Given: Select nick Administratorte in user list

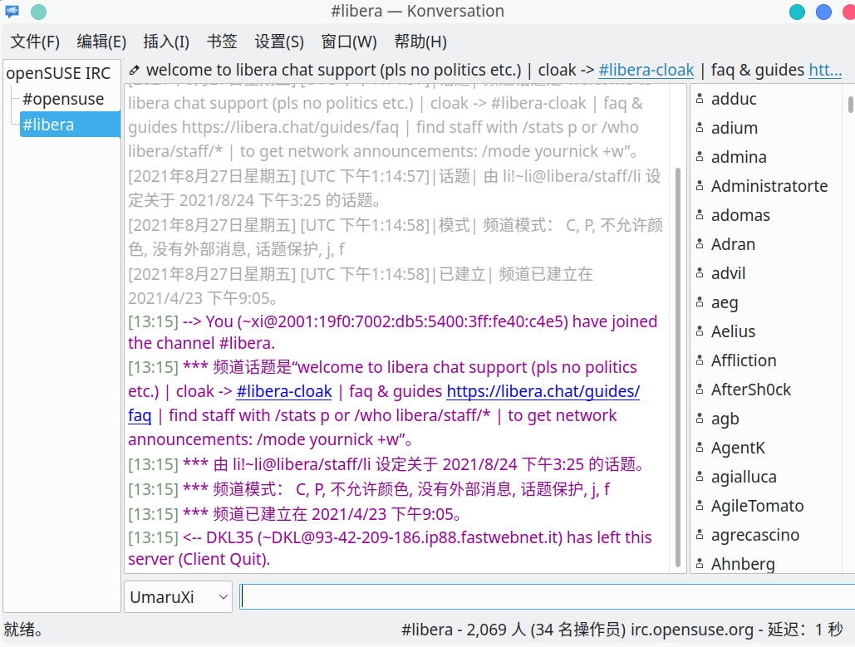Looking at the screenshot, I should [769, 186].
